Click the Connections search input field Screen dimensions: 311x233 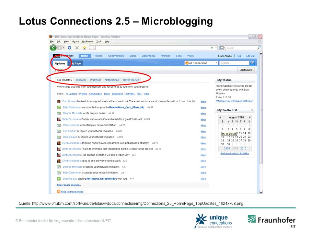tap(234, 63)
